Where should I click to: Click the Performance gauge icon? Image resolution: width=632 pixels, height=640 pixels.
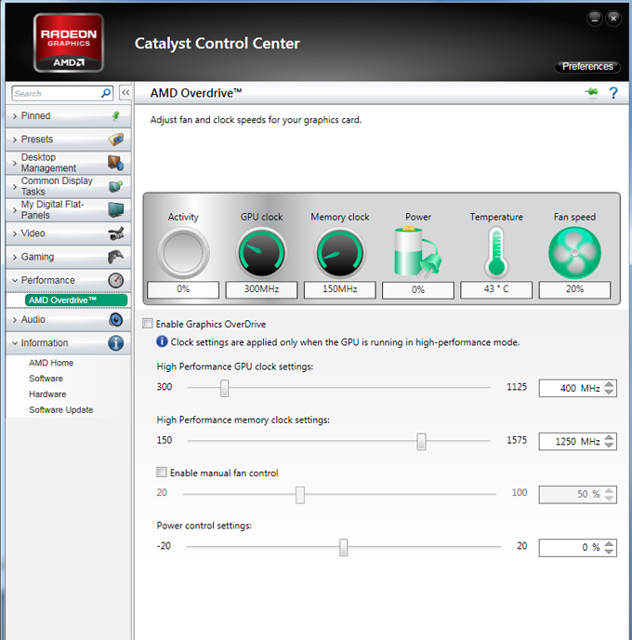[x=116, y=280]
